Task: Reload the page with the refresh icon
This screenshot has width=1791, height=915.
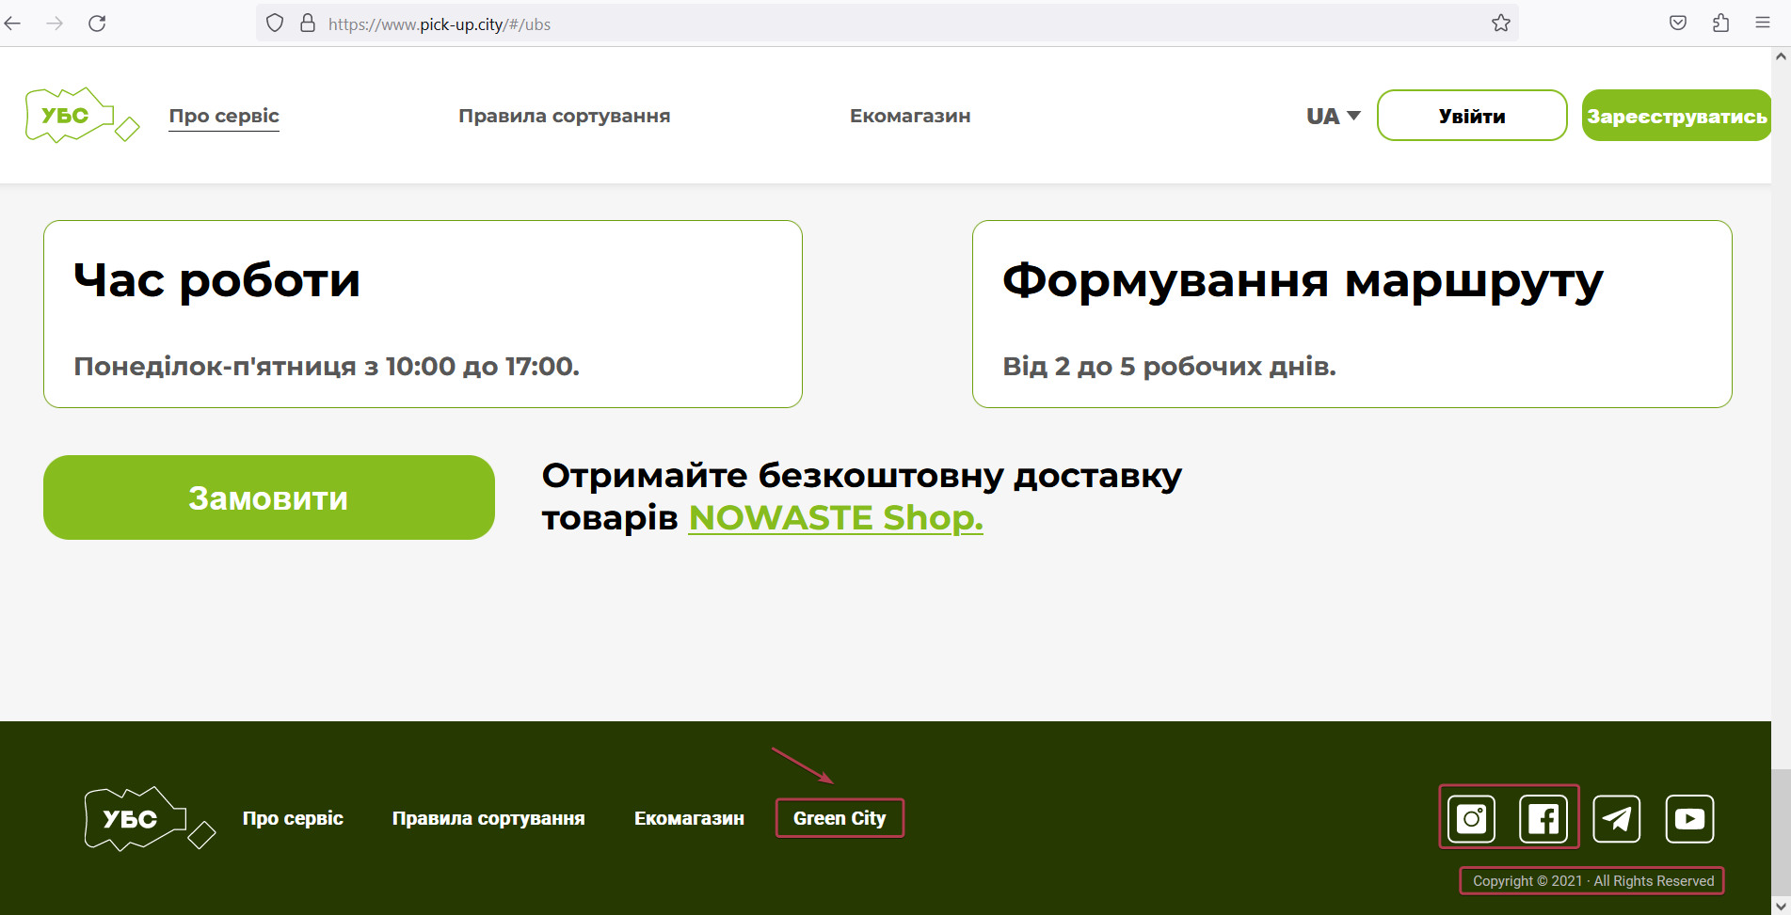Action: (x=97, y=23)
